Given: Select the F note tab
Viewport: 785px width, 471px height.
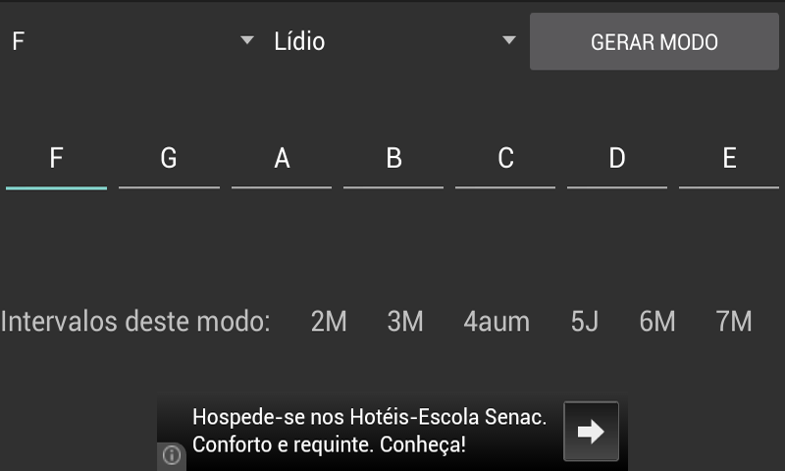Looking at the screenshot, I should (56, 159).
